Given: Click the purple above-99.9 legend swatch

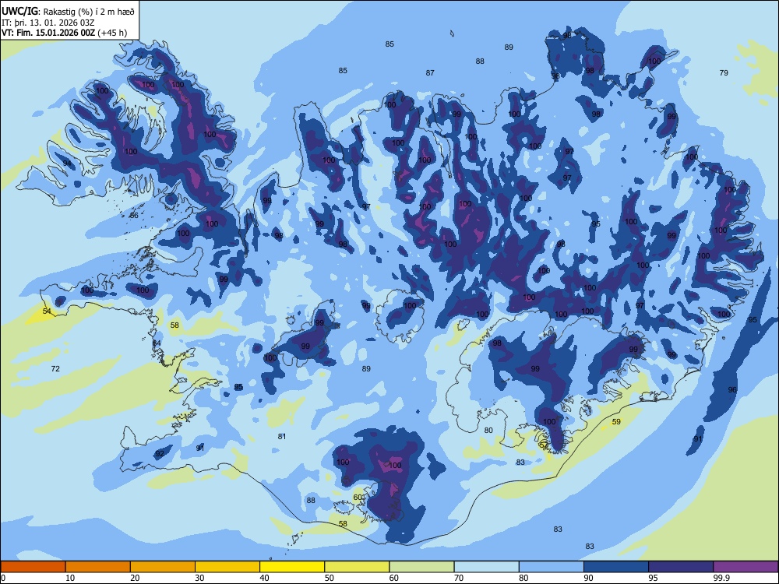Looking at the screenshot, I should [x=746, y=567].
